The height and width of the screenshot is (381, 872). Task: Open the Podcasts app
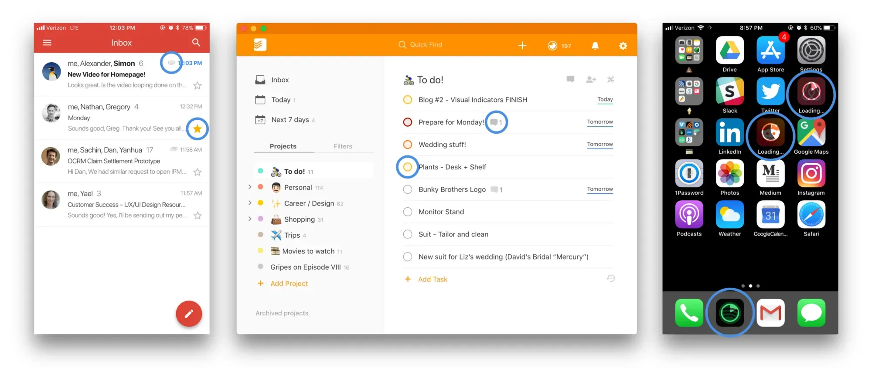pyautogui.click(x=689, y=214)
